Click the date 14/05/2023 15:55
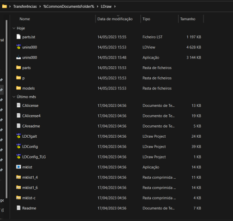The height and width of the screenshot is (221, 233). pos(112,37)
